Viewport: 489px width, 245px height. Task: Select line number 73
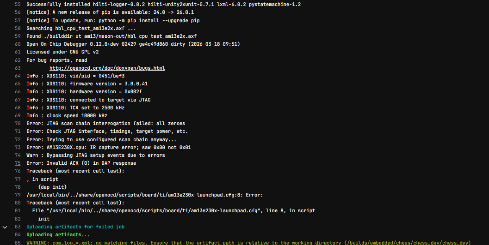point(18,147)
